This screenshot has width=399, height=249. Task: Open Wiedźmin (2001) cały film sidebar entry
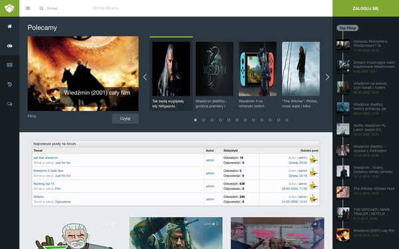(374, 230)
